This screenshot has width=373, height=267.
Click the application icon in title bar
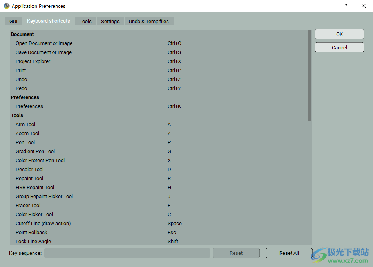coord(6,6)
